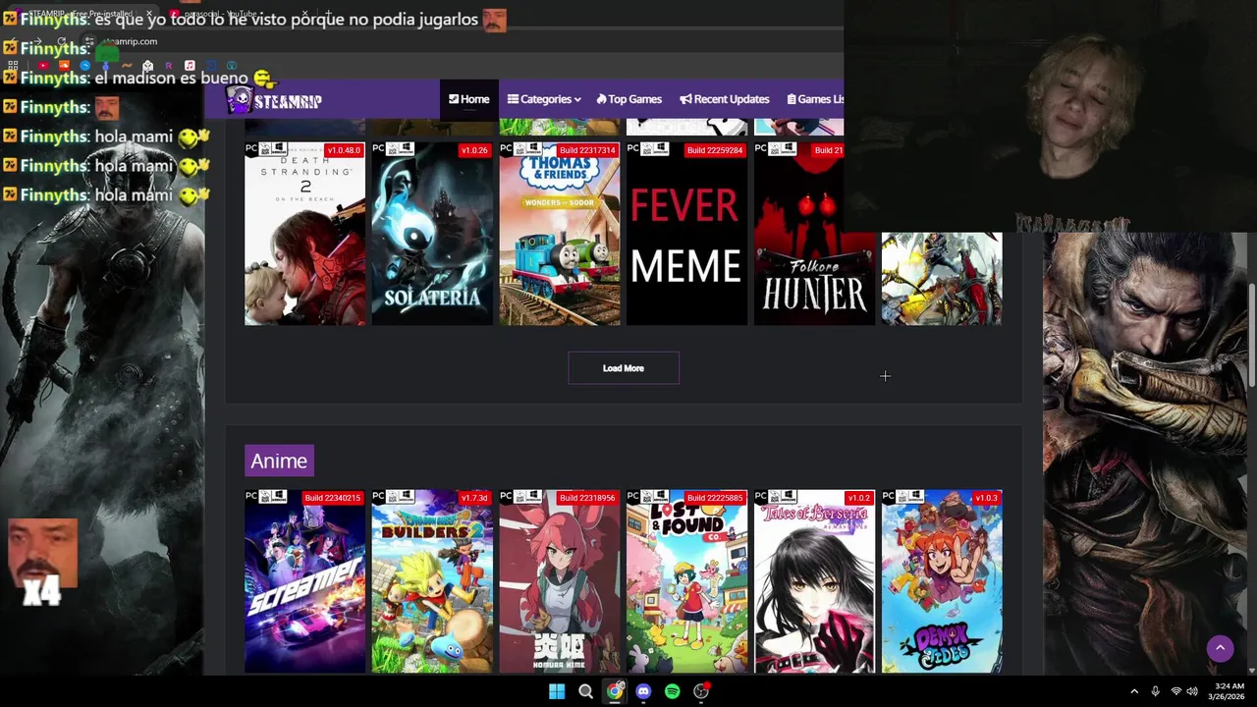Open the Home nav item

coord(468,99)
